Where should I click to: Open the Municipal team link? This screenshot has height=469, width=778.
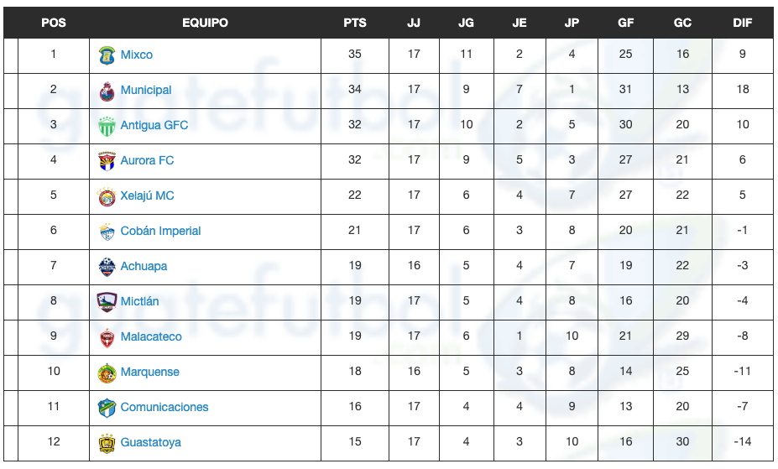[146, 90]
